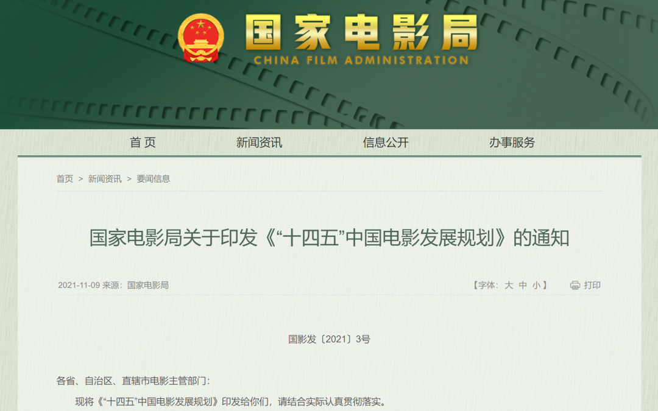Select the line 各省、自治区、直辖市电影主管部门：
Image resolution: width=658 pixels, height=411 pixels.
click(133, 381)
